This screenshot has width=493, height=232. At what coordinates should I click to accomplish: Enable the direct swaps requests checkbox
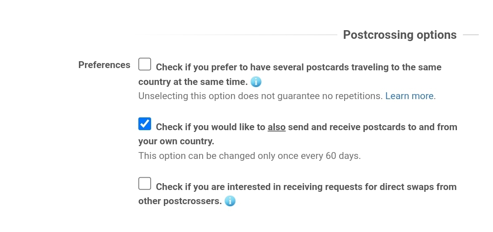[x=145, y=184]
